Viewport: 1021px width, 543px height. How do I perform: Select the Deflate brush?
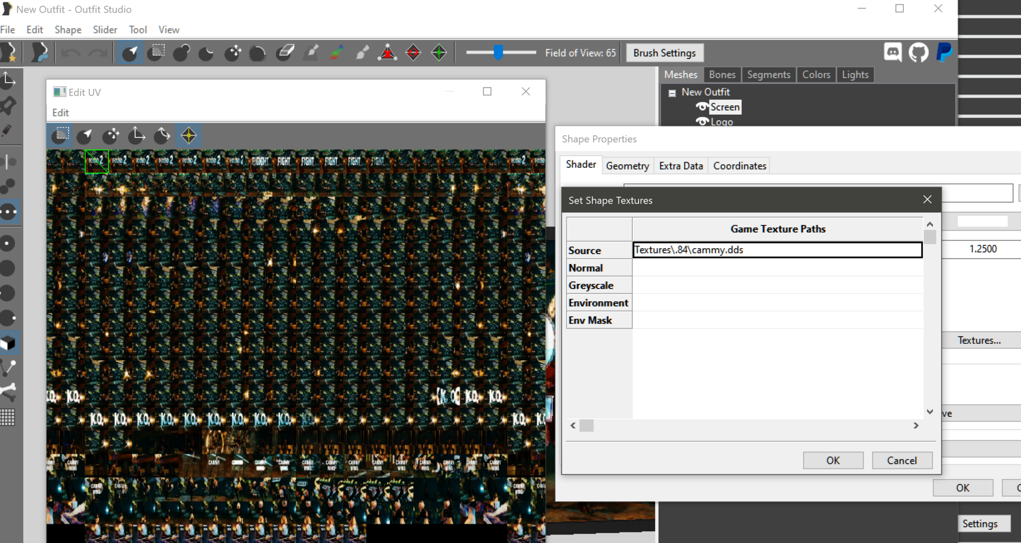[x=207, y=53]
